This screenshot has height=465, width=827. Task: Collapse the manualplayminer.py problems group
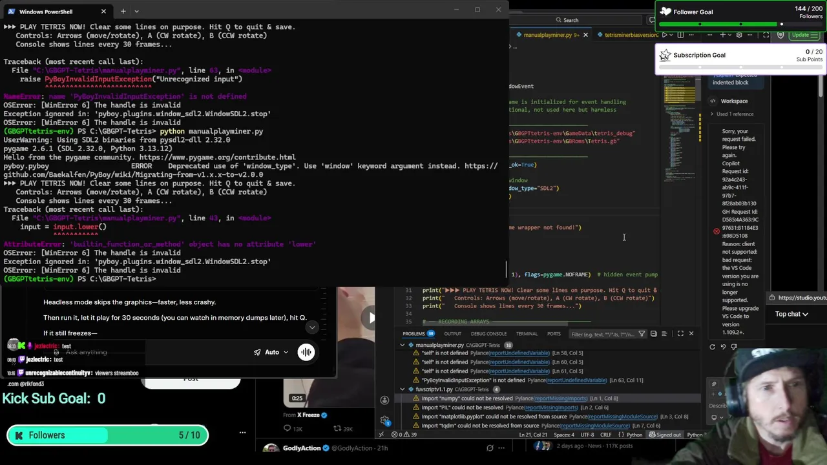coord(403,345)
